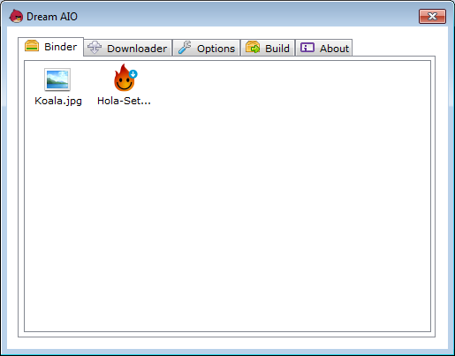Select the Hola-Set flame installer icon

pos(125,78)
